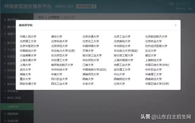Viewport: 195px width, 123px height.
Task: Select 武汉理工大学
Action: (x=122, y=70)
